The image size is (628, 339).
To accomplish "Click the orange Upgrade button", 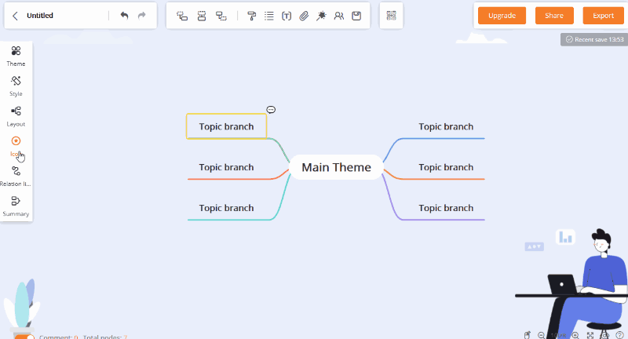I will point(502,16).
